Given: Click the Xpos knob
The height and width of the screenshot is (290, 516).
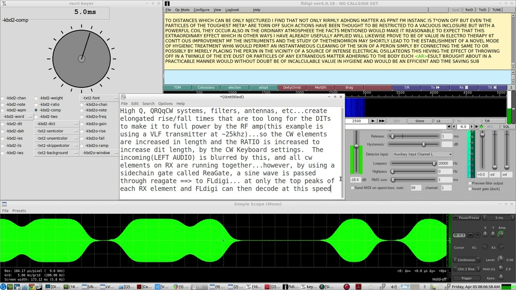Looking at the screenshot, I should [501, 277].
